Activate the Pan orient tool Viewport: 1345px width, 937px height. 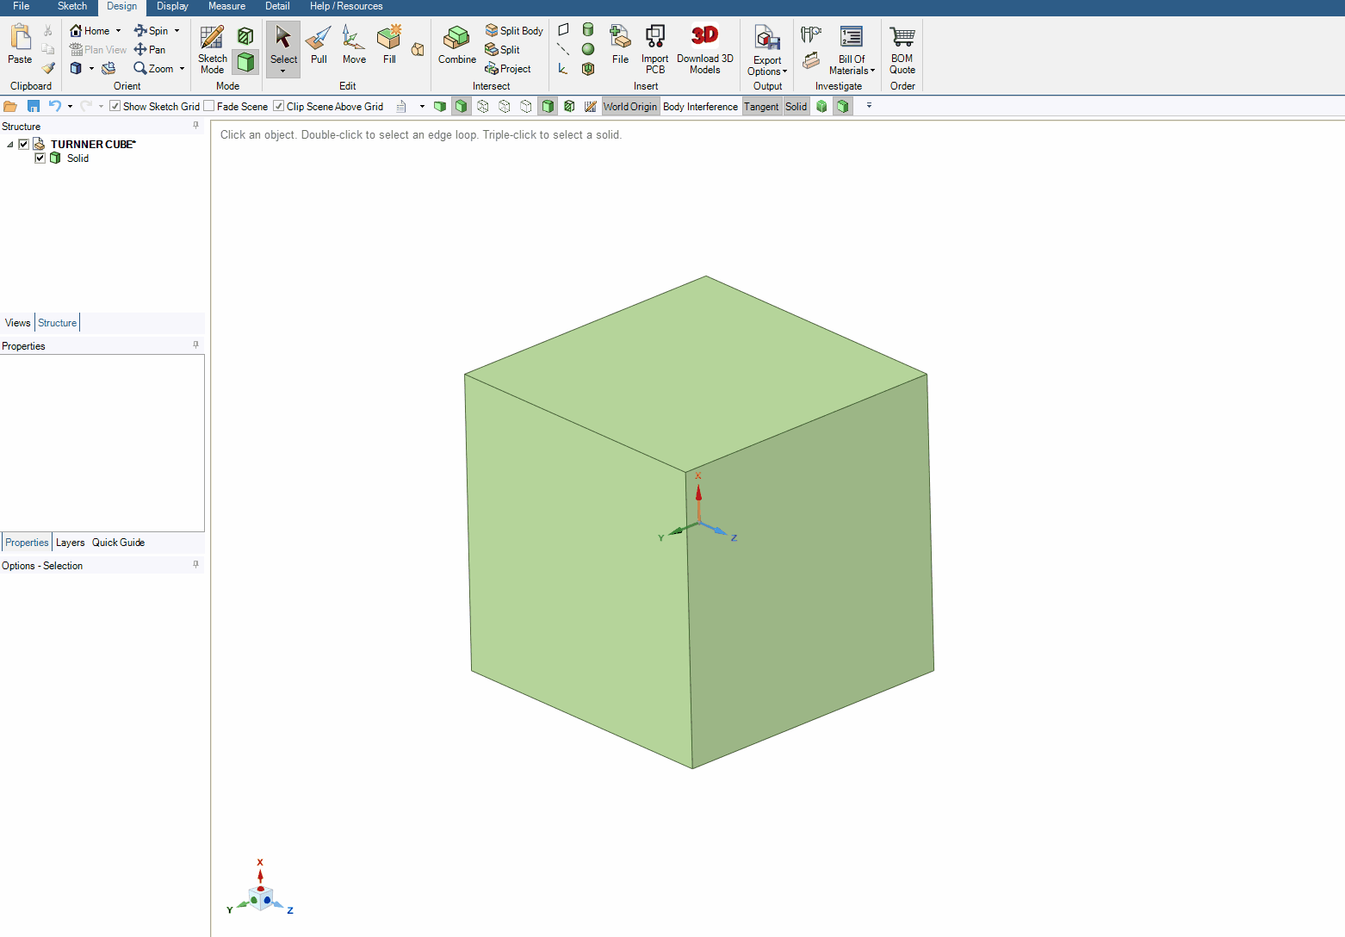[150, 50]
